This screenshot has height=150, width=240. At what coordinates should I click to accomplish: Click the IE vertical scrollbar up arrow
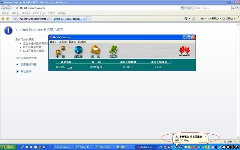[x=238, y=24]
